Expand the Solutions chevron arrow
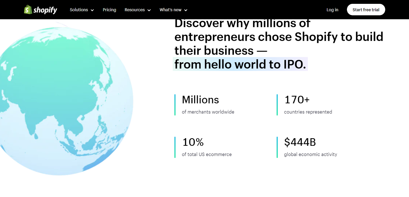 pos(92,10)
